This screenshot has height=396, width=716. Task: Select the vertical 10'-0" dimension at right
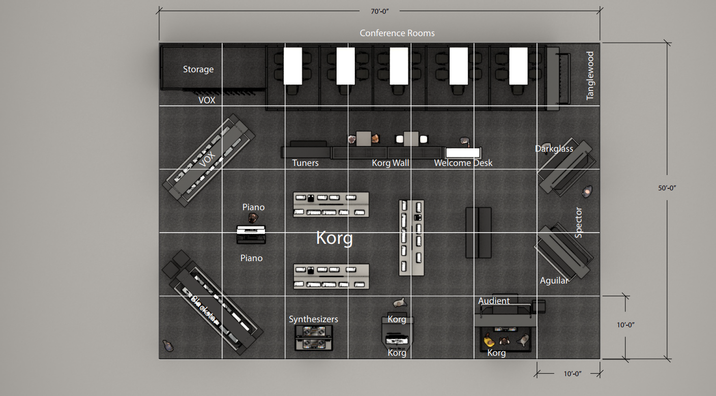click(625, 324)
